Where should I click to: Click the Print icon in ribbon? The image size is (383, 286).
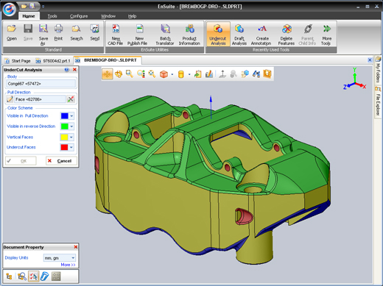(x=58, y=33)
